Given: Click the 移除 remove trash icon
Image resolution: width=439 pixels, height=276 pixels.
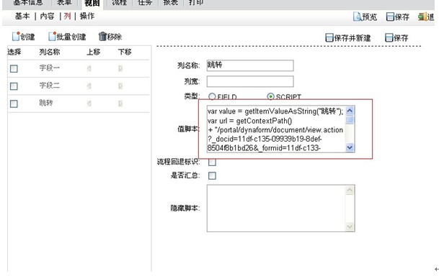Looking at the screenshot, I should 103,37.
